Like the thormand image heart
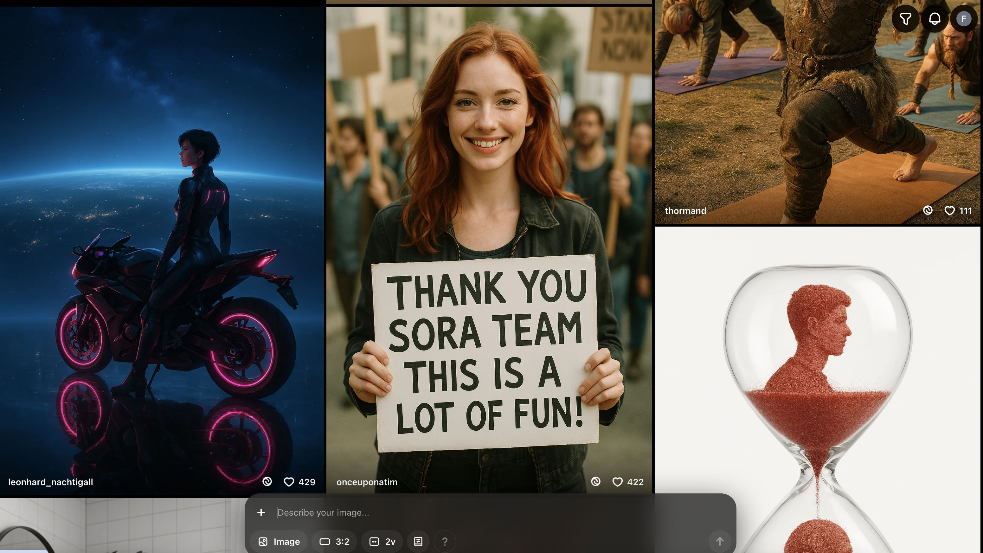Image resolution: width=983 pixels, height=553 pixels. 949,211
